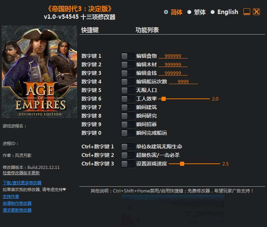
Task: Toggle the 编辑船运次数 switch
Action: pyautogui.click(x=128, y=82)
